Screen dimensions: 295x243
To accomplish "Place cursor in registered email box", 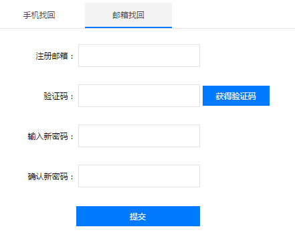I will click(x=139, y=56).
